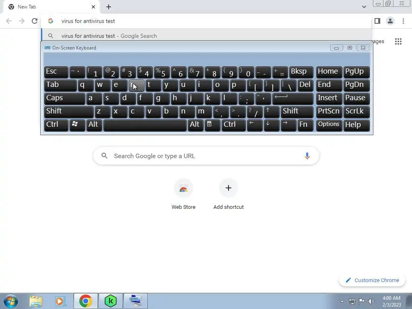The height and width of the screenshot is (309, 412).
Task: Toggle the Fn key on the keyboard
Action: pos(305,125)
